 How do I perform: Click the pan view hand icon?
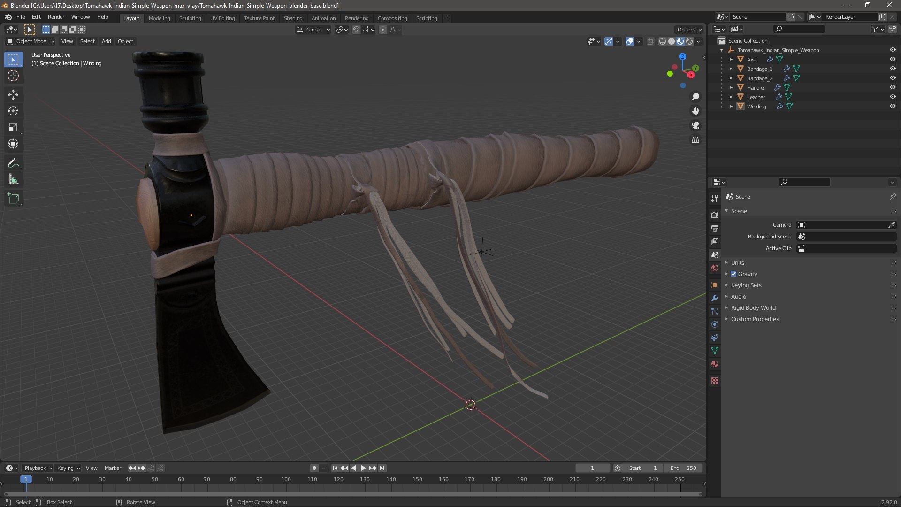point(695,111)
